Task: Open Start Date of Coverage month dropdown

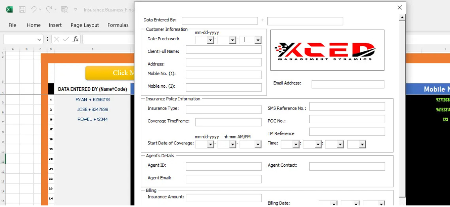Action: [210, 144]
